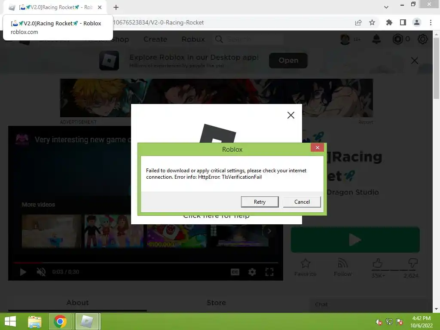Open Robux balance icon
This screenshot has width=440, height=330.
(x=397, y=39)
